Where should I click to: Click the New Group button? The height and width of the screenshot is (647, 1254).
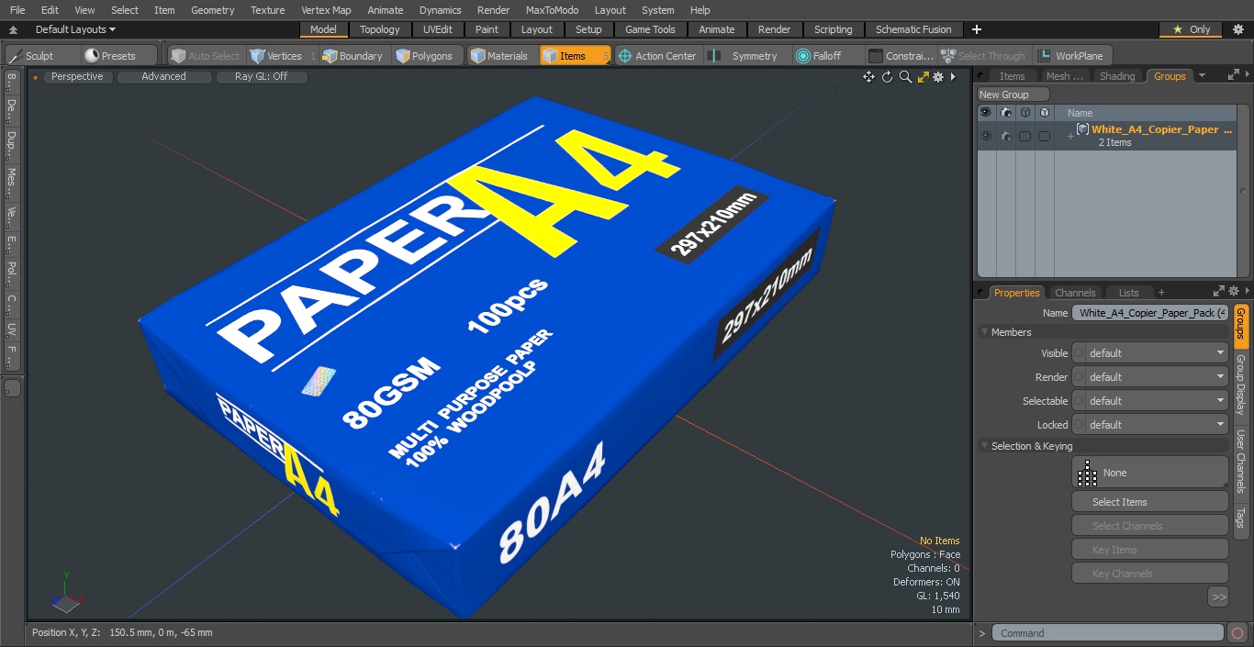1013,95
